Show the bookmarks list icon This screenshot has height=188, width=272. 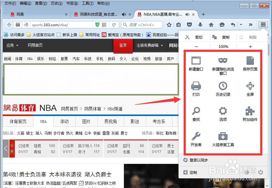point(179,25)
